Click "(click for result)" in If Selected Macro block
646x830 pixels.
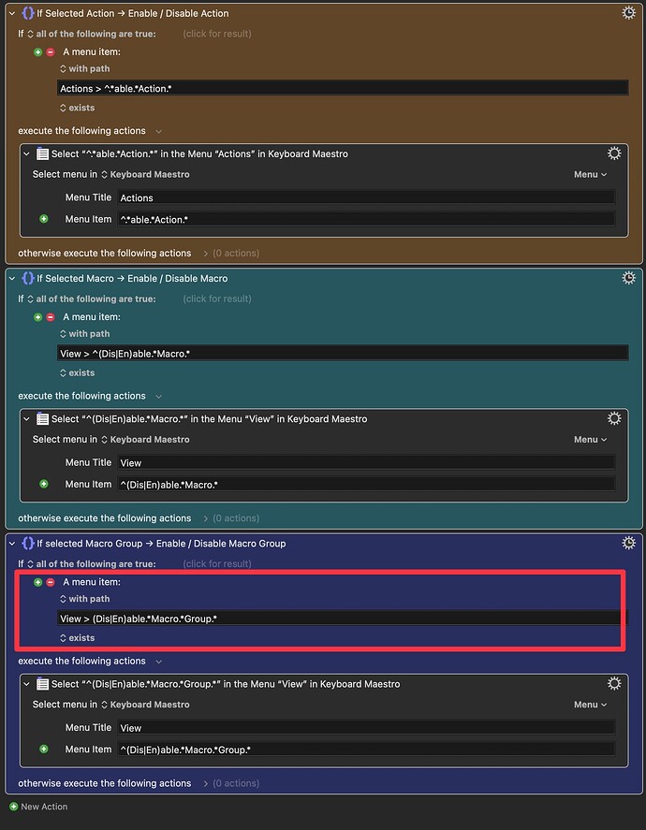[x=217, y=299]
